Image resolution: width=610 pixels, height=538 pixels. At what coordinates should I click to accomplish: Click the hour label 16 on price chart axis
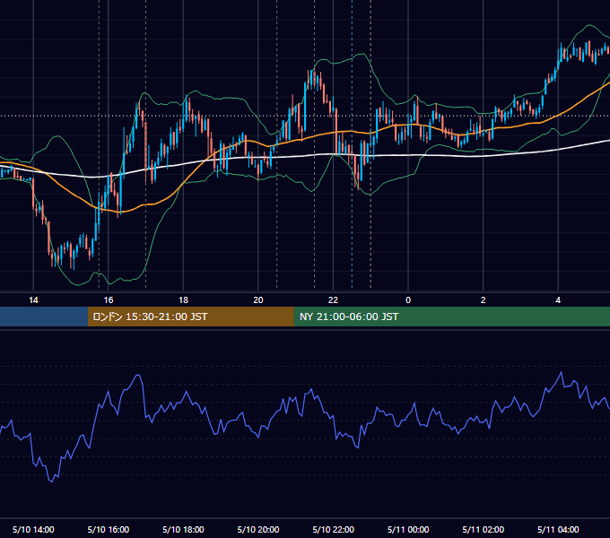109,300
